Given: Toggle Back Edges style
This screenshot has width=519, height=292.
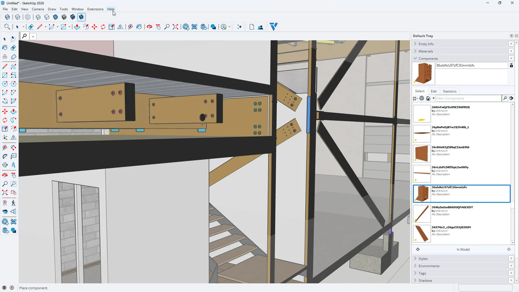Looking at the screenshot, I should (x=18, y=17).
